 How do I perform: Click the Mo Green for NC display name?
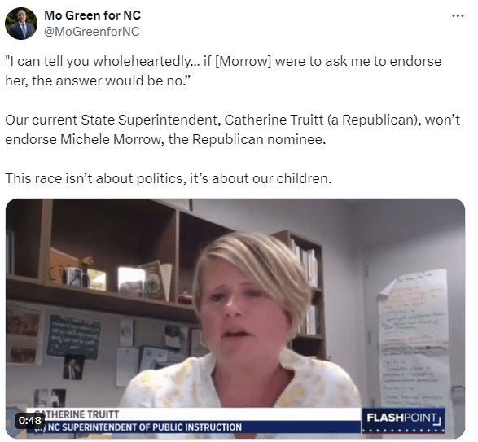92,15
